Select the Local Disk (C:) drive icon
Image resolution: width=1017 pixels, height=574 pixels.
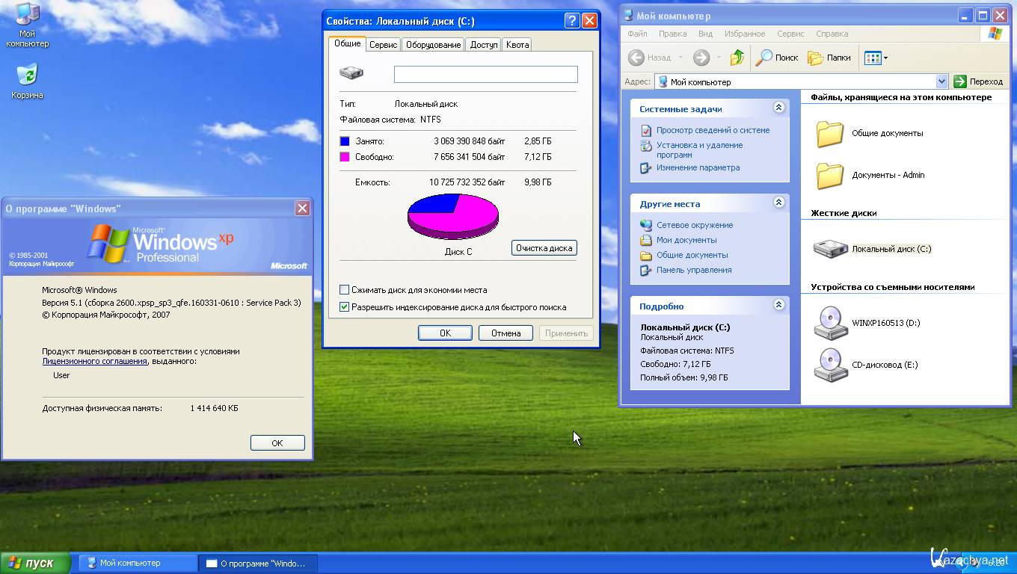pyautogui.click(x=830, y=249)
